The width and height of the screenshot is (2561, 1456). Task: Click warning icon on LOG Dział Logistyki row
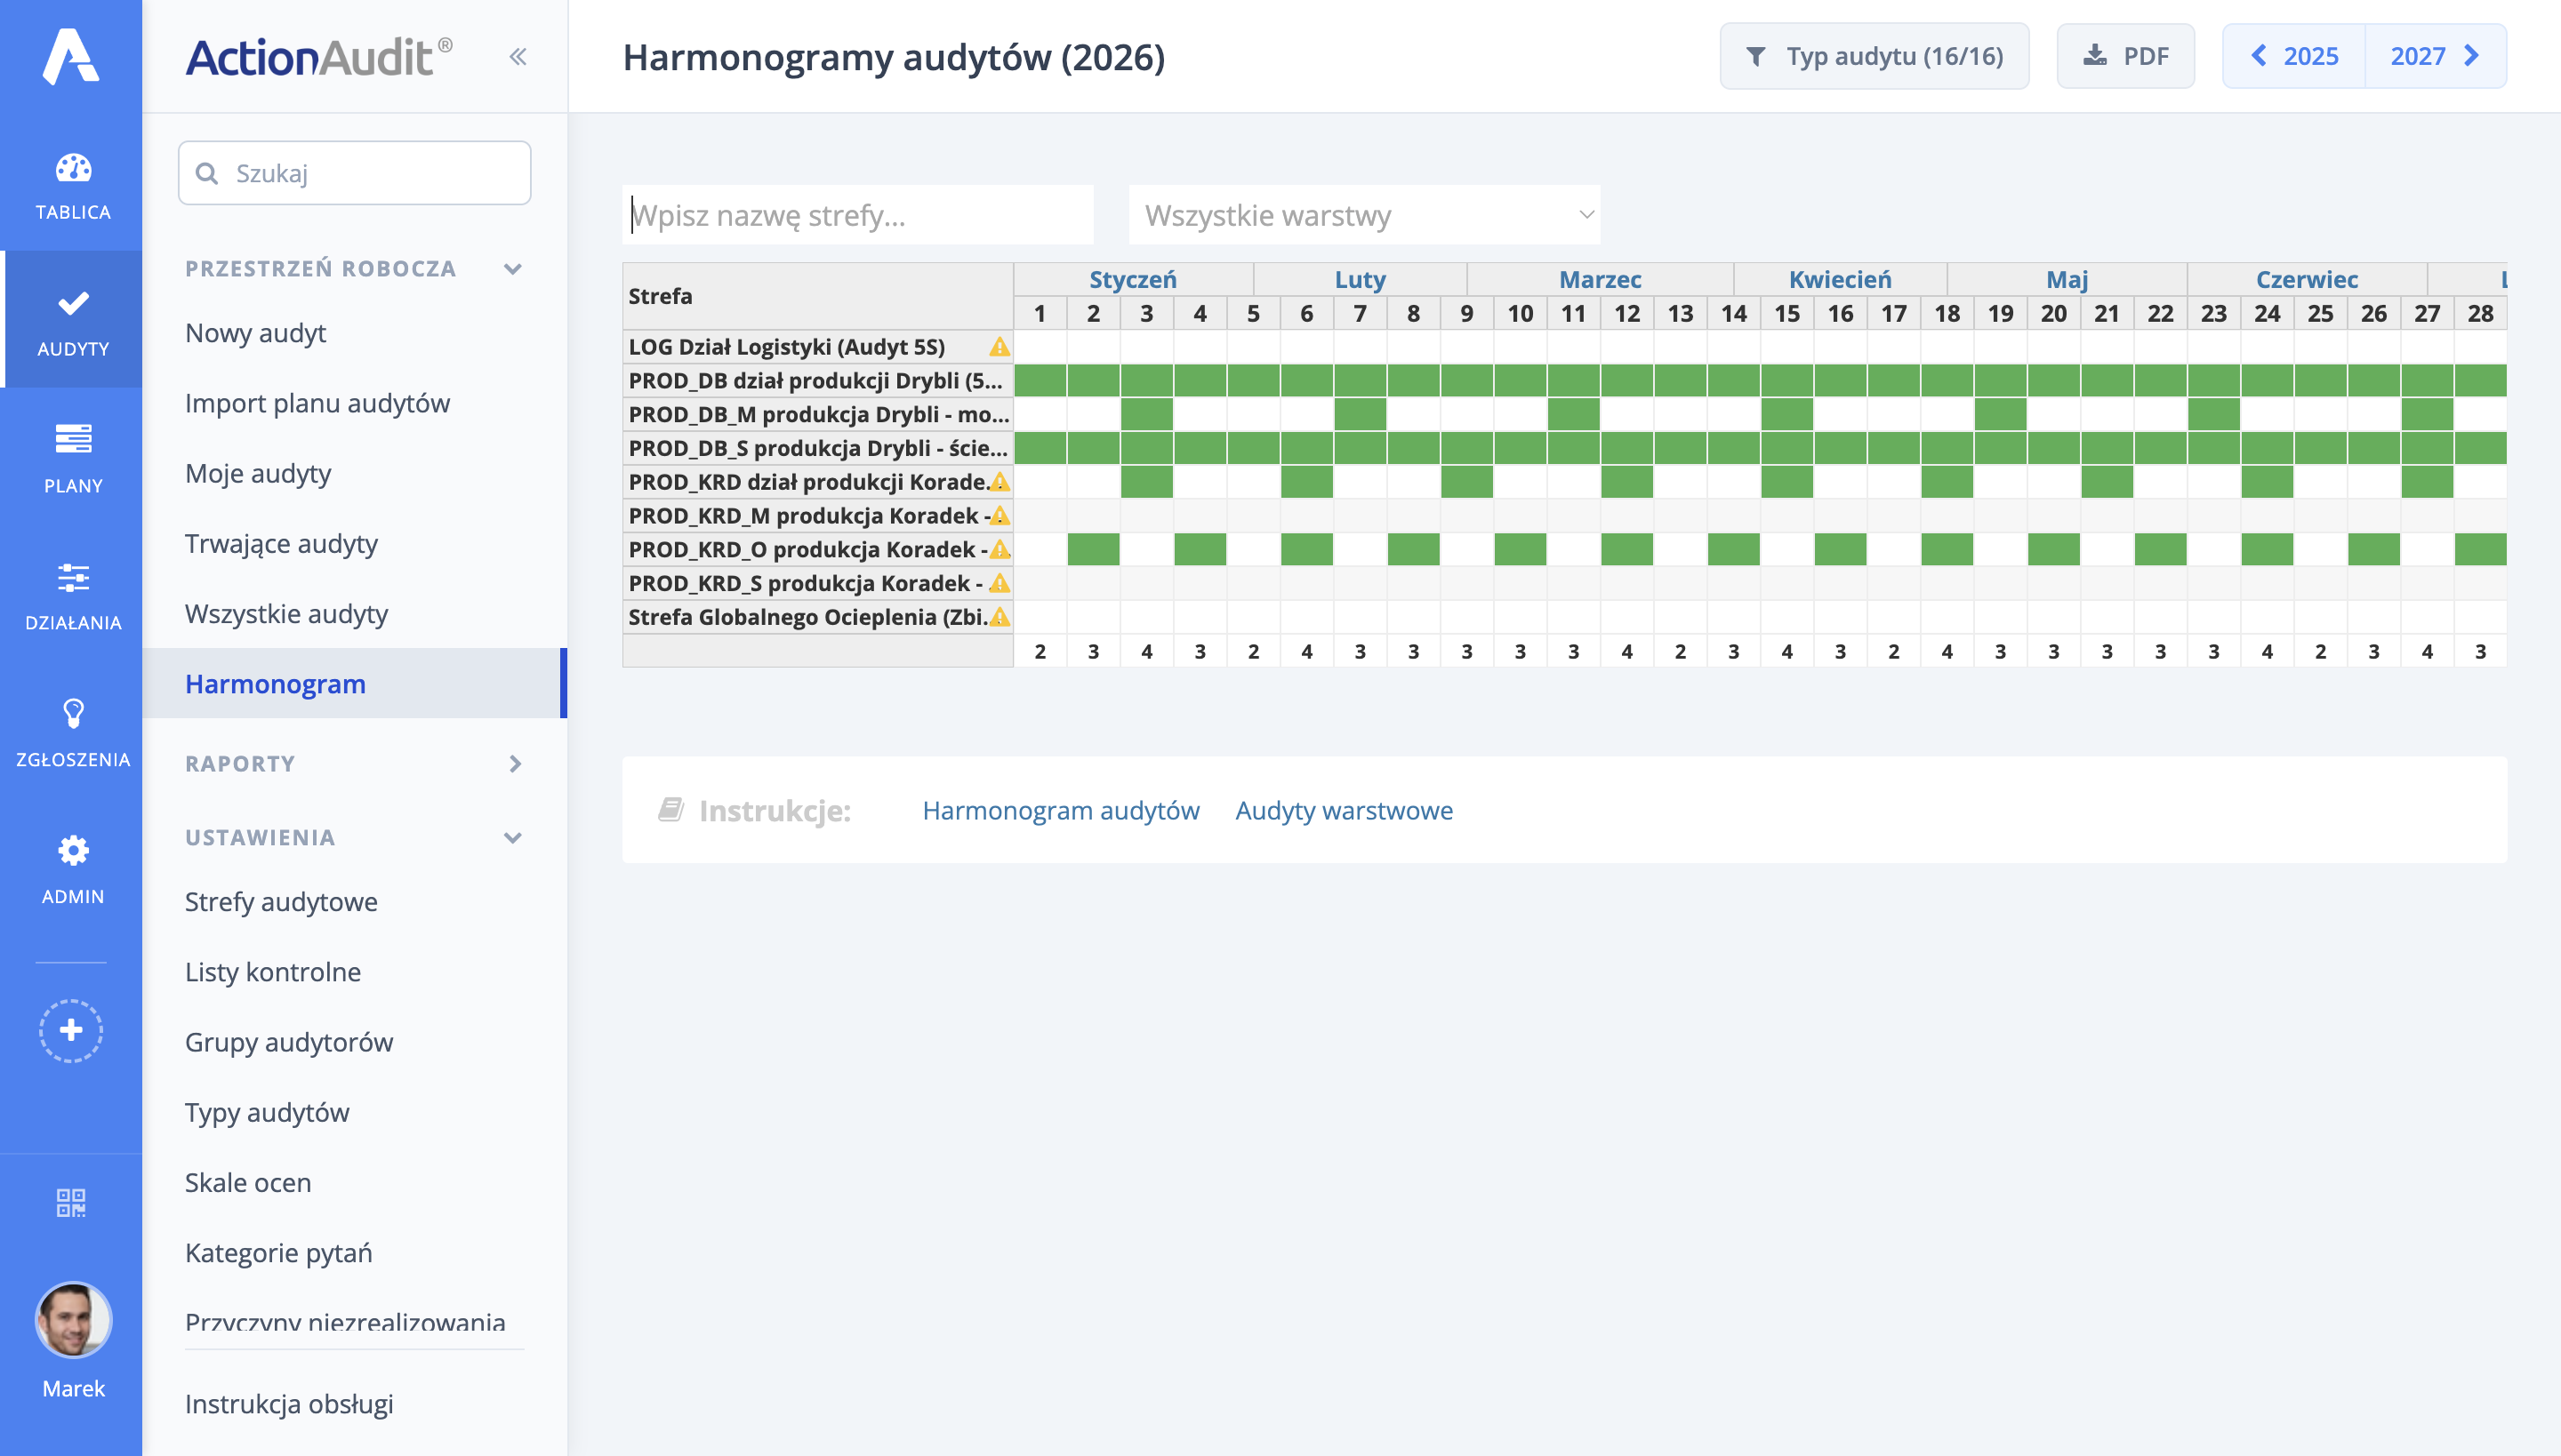[999, 347]
